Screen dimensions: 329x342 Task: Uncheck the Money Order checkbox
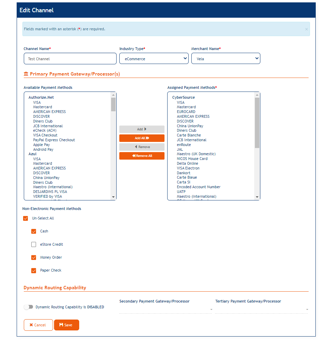pos(34,258)
